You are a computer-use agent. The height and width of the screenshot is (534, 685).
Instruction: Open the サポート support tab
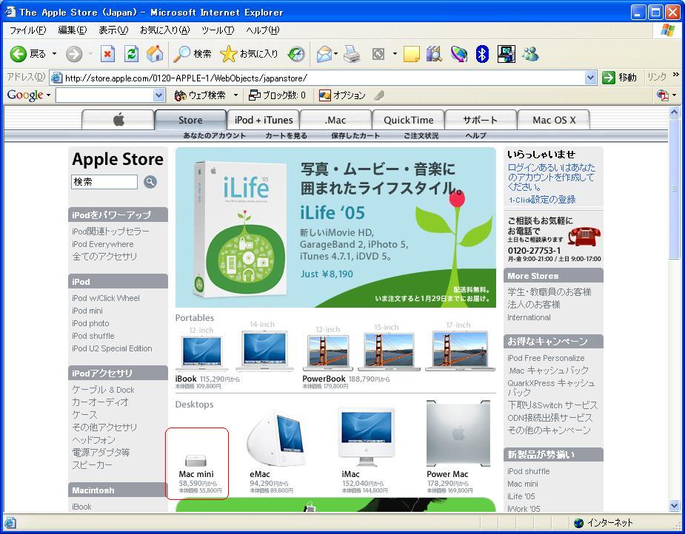click(481, 120)
